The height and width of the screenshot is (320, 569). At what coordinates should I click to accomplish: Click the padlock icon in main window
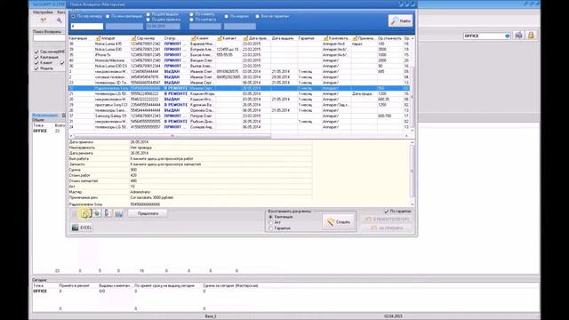pos(531,36)
